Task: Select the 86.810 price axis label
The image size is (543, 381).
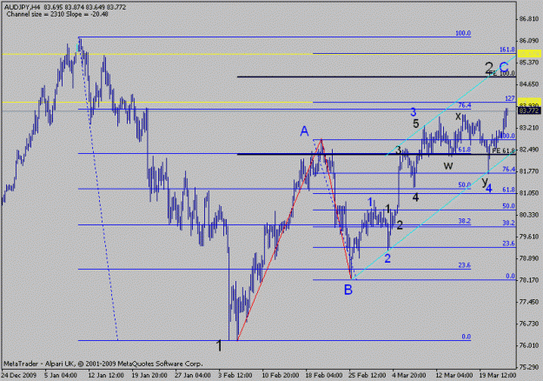Action: click(x=529, y=19)
